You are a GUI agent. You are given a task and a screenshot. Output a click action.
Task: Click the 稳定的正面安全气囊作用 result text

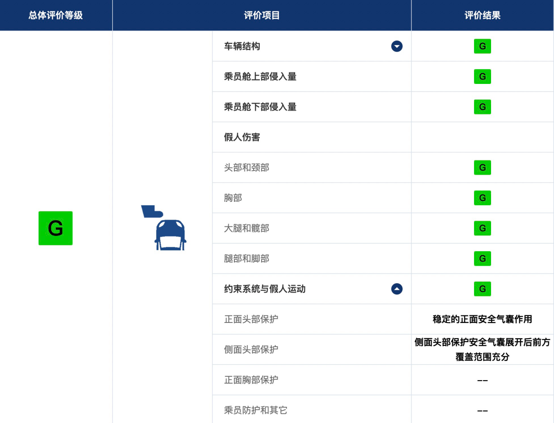pos(482,319)
